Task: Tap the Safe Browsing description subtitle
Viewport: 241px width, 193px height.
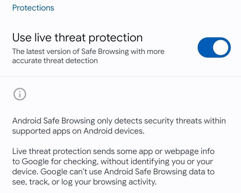Action: (88, 56)
